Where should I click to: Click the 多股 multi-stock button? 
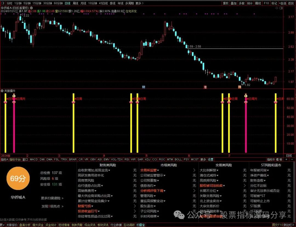click(242, 3)
